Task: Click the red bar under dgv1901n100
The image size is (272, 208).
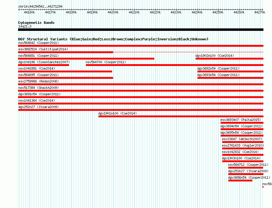Action: (x=181, y=116)
